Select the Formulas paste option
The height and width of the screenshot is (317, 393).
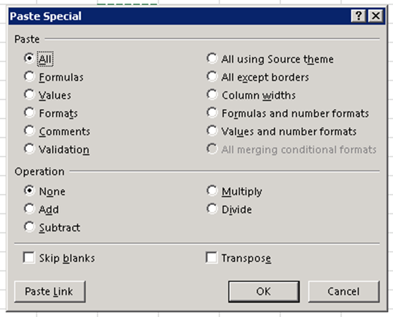tap(29, 77)
